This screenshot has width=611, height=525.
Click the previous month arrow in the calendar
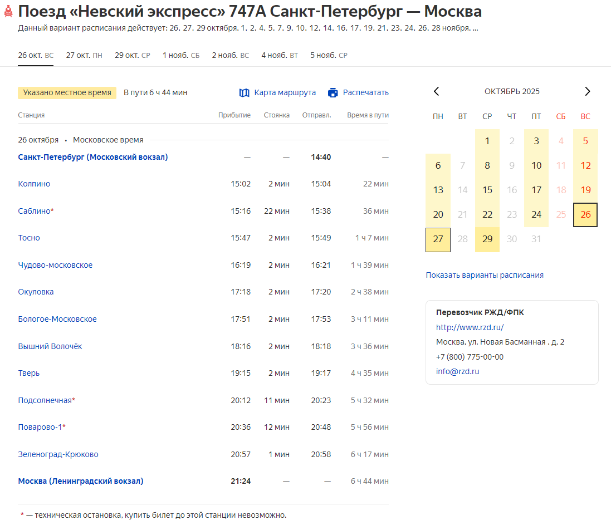(x=437, y=91)
